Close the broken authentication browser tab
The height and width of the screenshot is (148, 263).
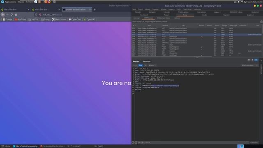tap(90, 9)
